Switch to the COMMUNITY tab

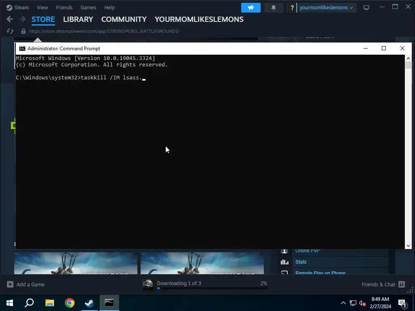point(124,19)
